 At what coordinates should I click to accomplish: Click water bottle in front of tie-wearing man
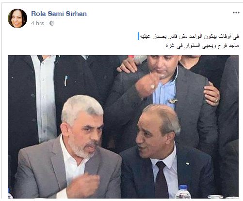(x=183, y=192)
